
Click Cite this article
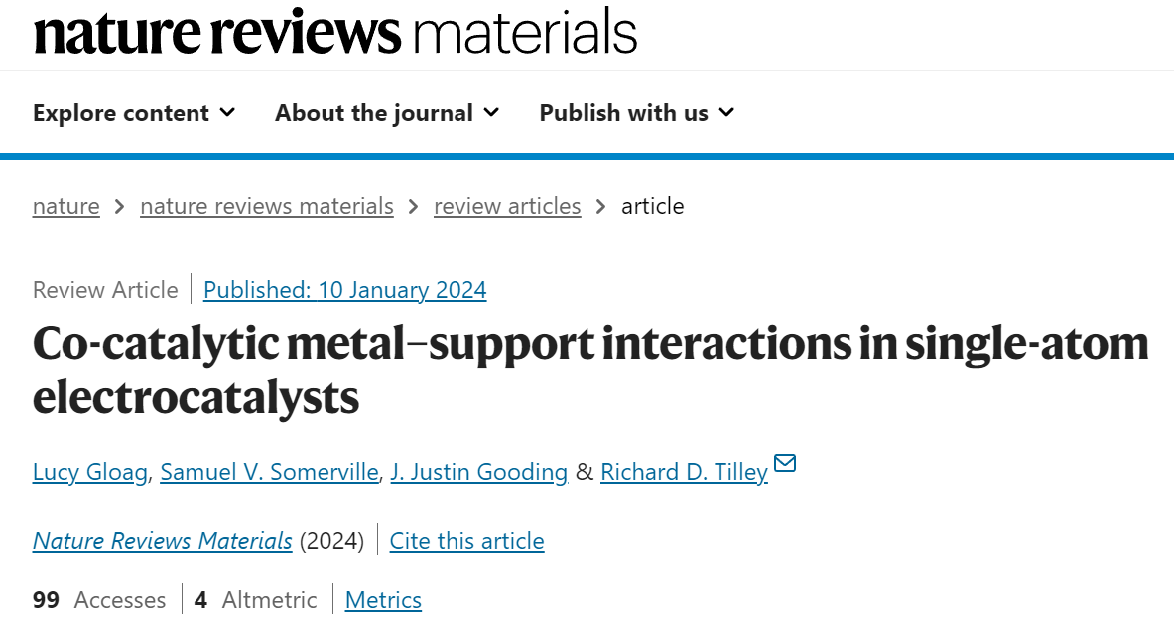(467, 540)
